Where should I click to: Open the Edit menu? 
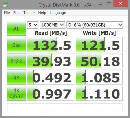(x=17, y=13)
